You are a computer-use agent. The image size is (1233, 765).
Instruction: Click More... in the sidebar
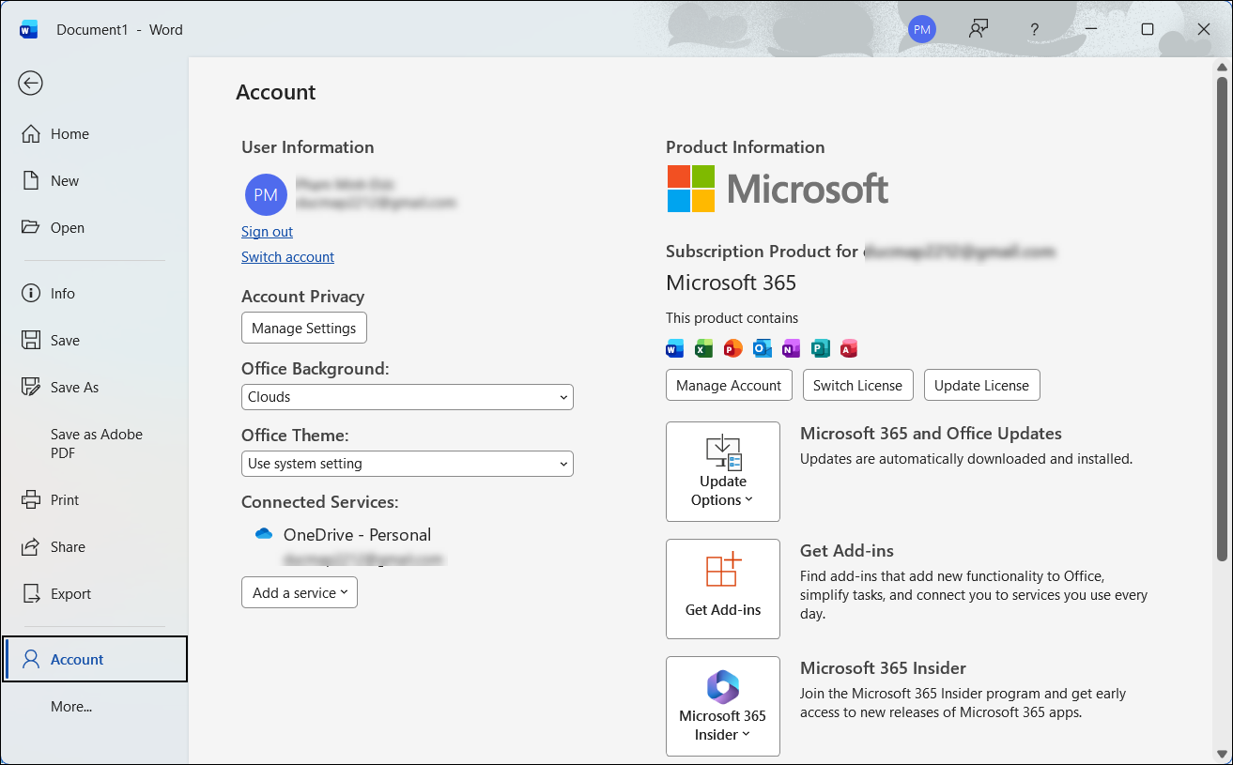click(94, 707)
